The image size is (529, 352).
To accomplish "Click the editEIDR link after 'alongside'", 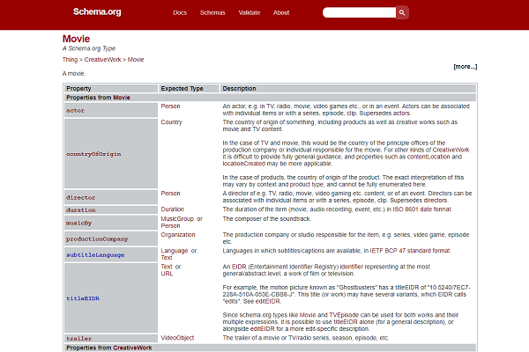I will [x=263, y=329].
